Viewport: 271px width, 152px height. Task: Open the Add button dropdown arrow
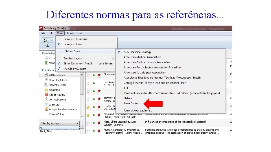[x=51, y=40]
